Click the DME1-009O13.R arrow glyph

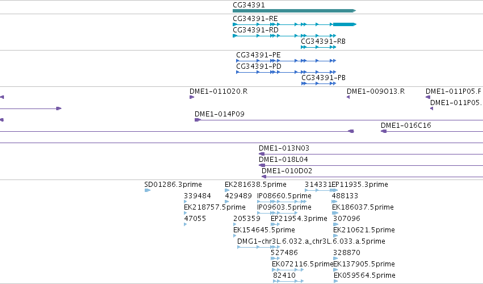point(348,97)
